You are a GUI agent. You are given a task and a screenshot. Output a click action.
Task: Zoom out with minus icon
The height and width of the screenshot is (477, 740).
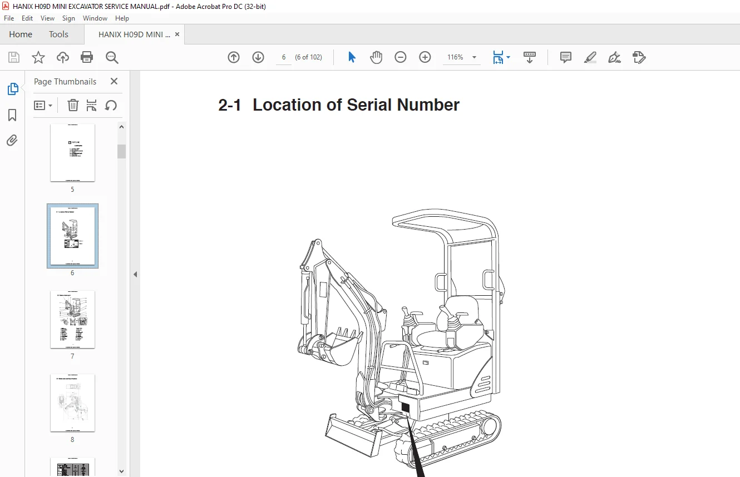401,57
